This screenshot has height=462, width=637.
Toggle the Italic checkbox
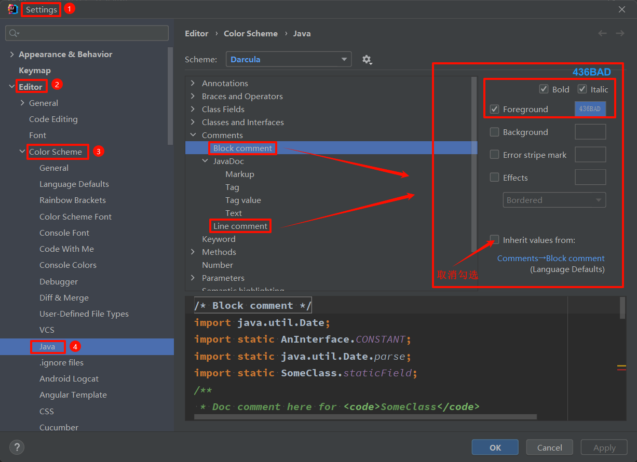pyautogui.click(x=582, y=89)
